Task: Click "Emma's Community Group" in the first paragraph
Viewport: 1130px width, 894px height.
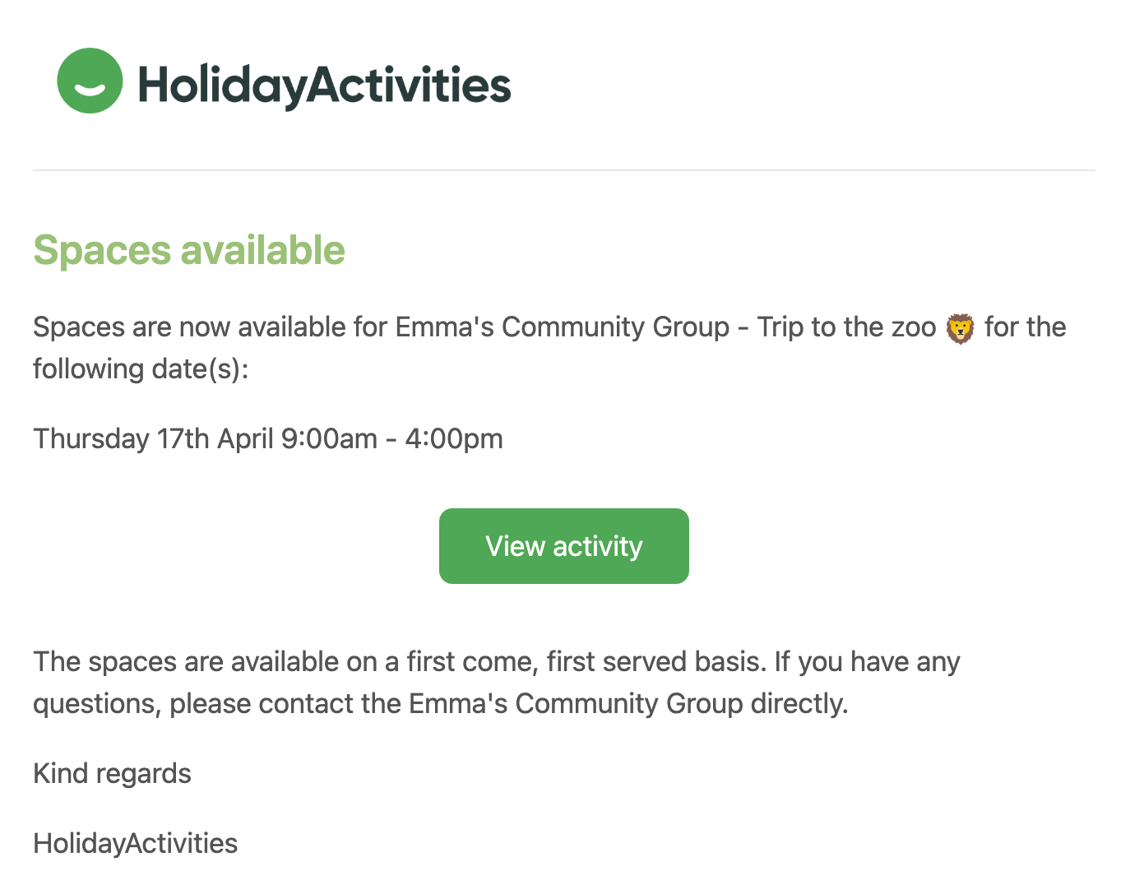Action: click(562, 327)
